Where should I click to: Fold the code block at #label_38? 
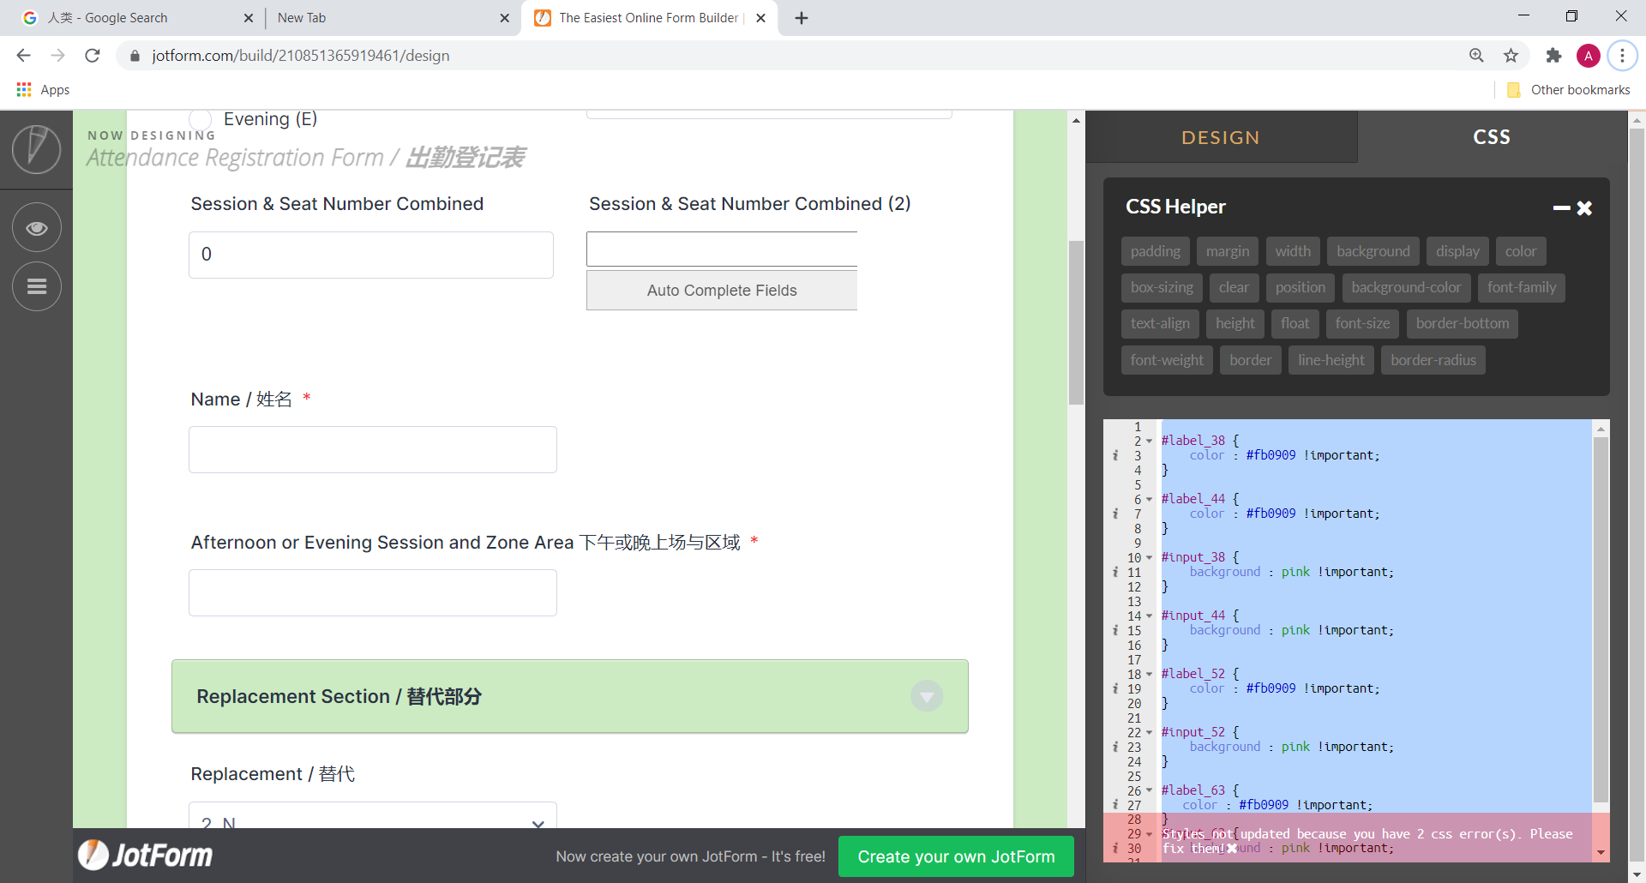(1149, 441)
